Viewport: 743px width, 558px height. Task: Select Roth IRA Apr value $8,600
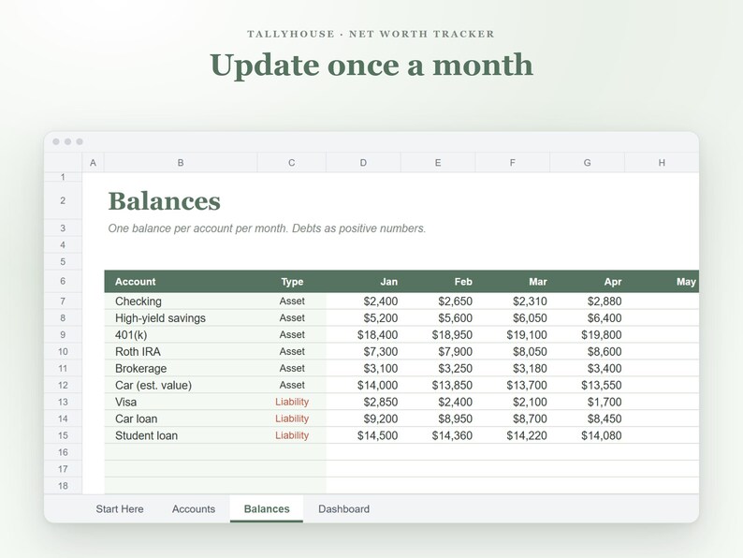pos(587,352)
